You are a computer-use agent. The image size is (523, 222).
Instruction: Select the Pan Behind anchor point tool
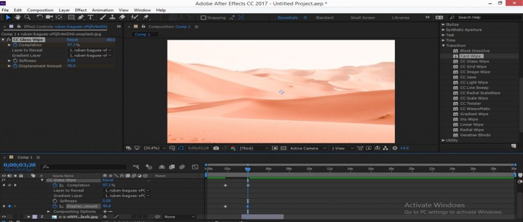(x=59, y=17)
